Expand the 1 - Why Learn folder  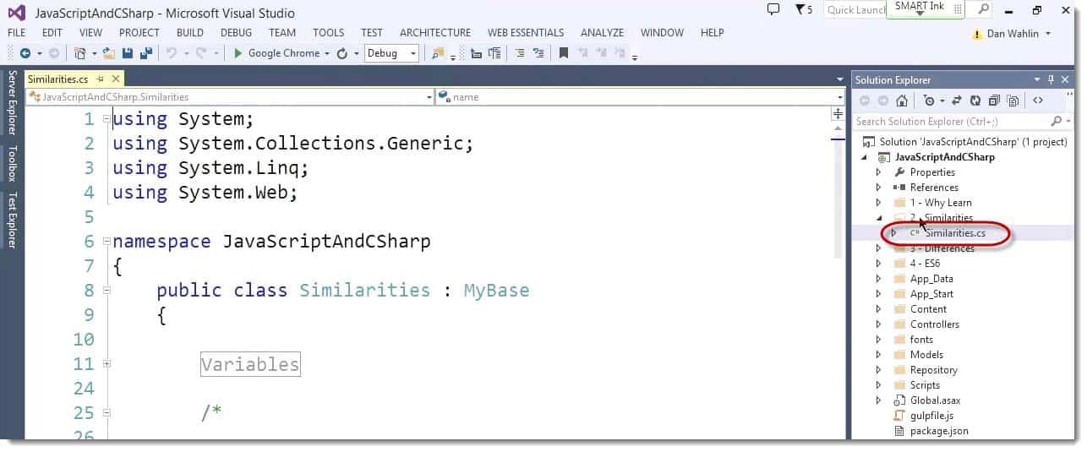pos(878,203)
